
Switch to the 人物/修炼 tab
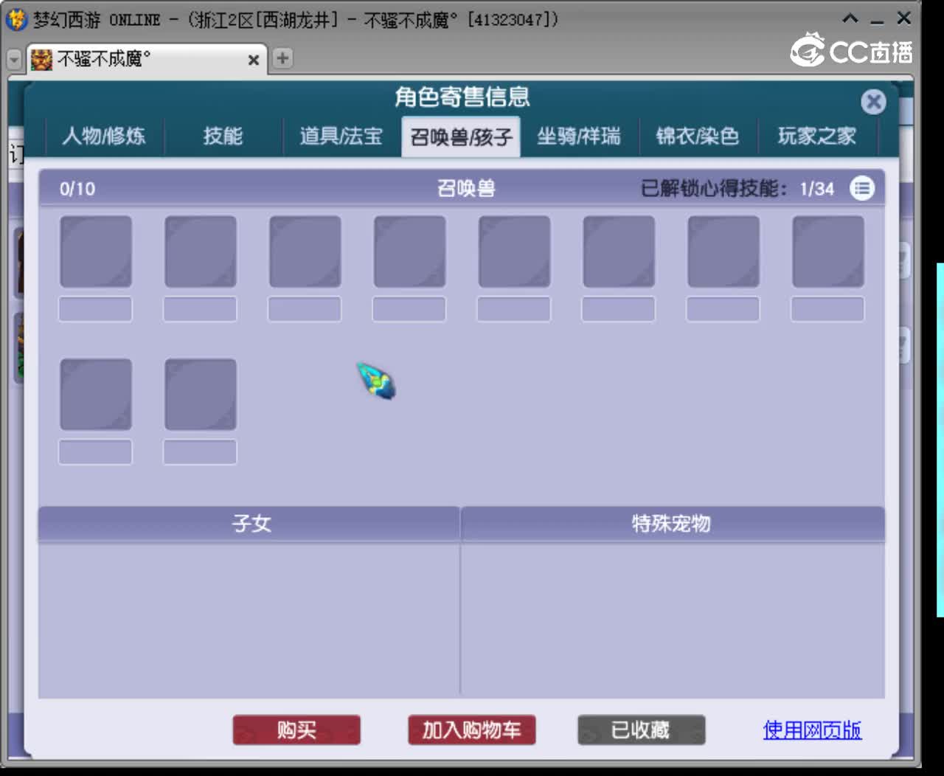[x=104, y=136]
